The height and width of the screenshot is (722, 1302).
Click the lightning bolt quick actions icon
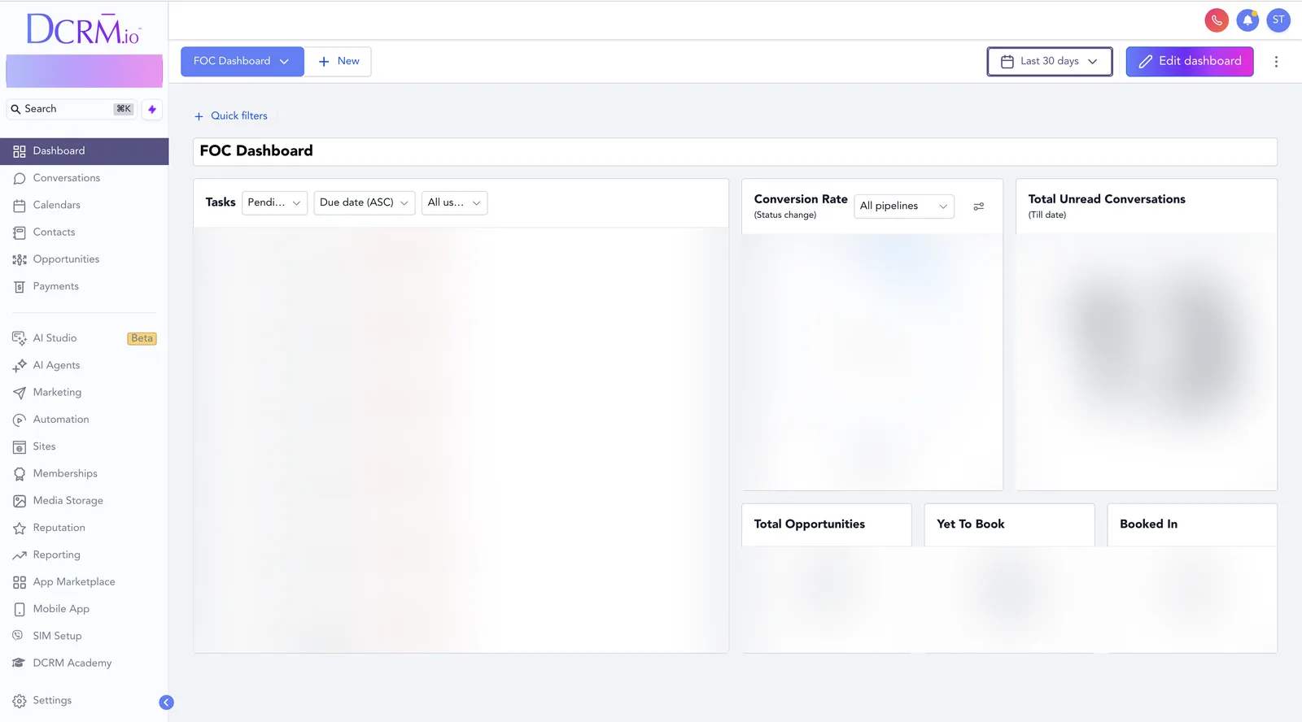tap(152, 109)
